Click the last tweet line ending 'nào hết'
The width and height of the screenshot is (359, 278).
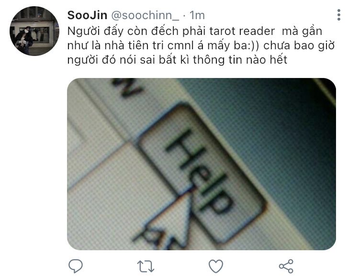click(177, 60)
